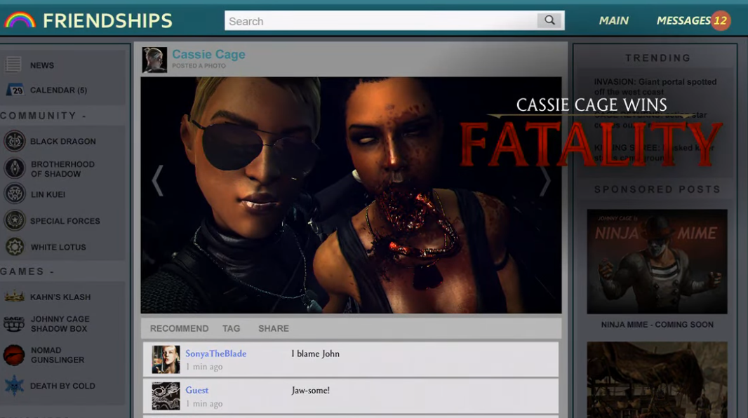The height and width of the screenshot is (418, 748).
Task: Open the Calendar icon showing 29
Action: click(x=15, y=90)
